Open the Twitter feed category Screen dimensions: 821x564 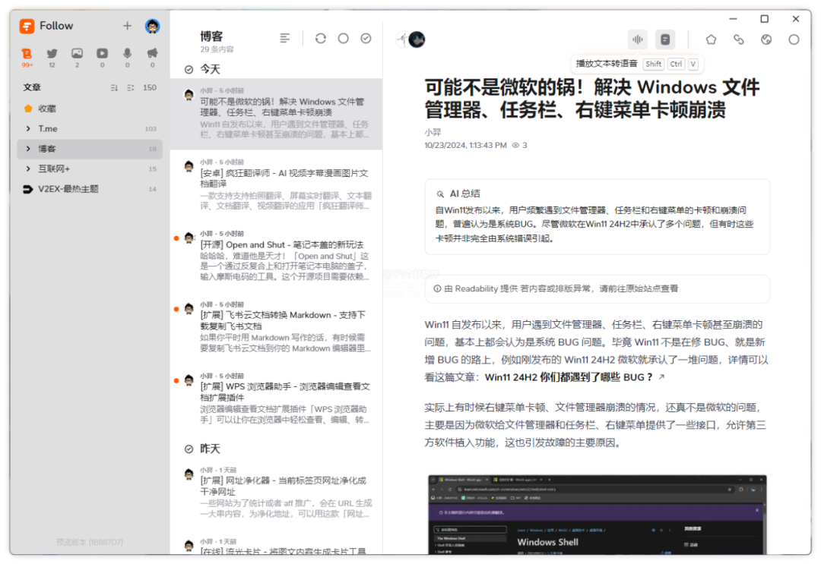[52, 54]
